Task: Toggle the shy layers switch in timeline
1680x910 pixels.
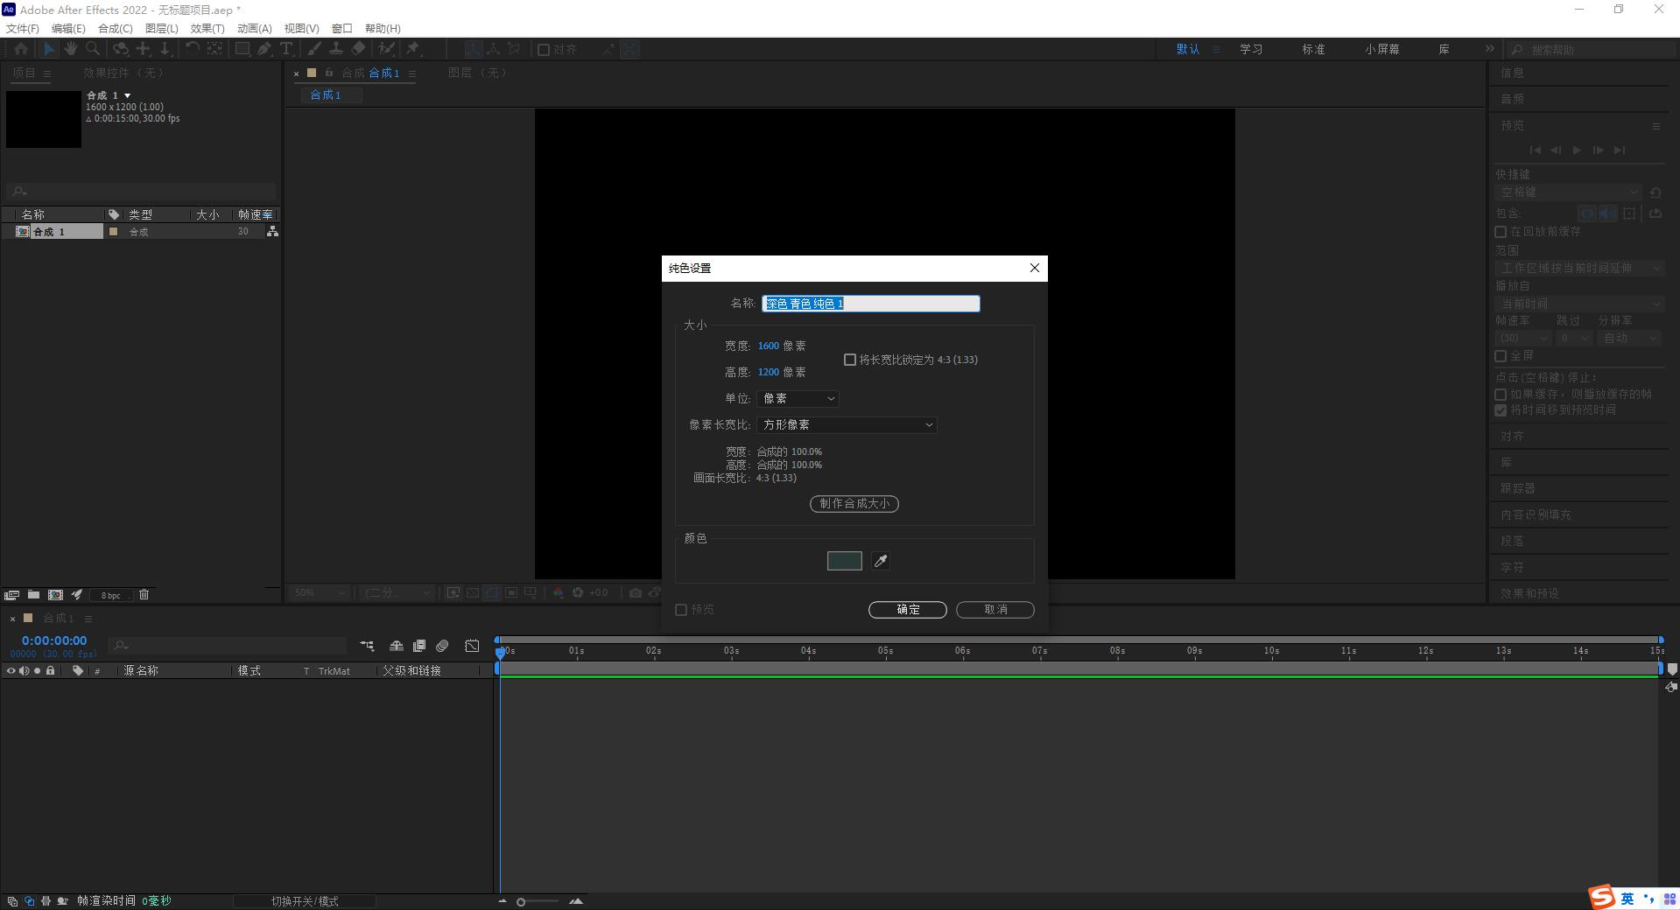Action: point(396,646)
